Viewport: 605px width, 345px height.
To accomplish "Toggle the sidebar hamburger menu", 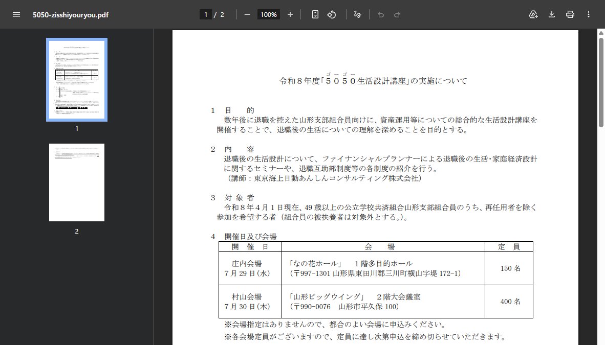I will (x=16, y=15).
